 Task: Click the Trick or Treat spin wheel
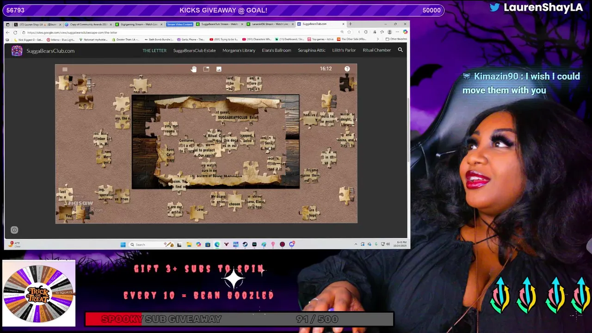(39, 294)
